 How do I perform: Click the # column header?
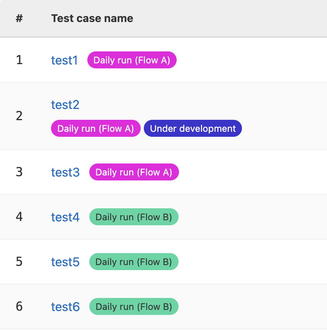(x=19, y=18)
